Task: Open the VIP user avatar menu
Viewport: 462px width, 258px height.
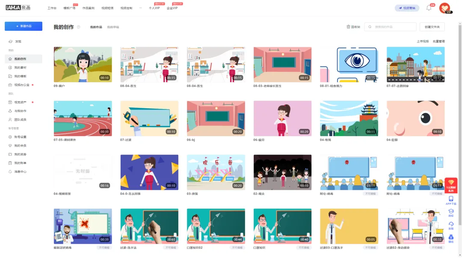Action: tap(445, 8)
